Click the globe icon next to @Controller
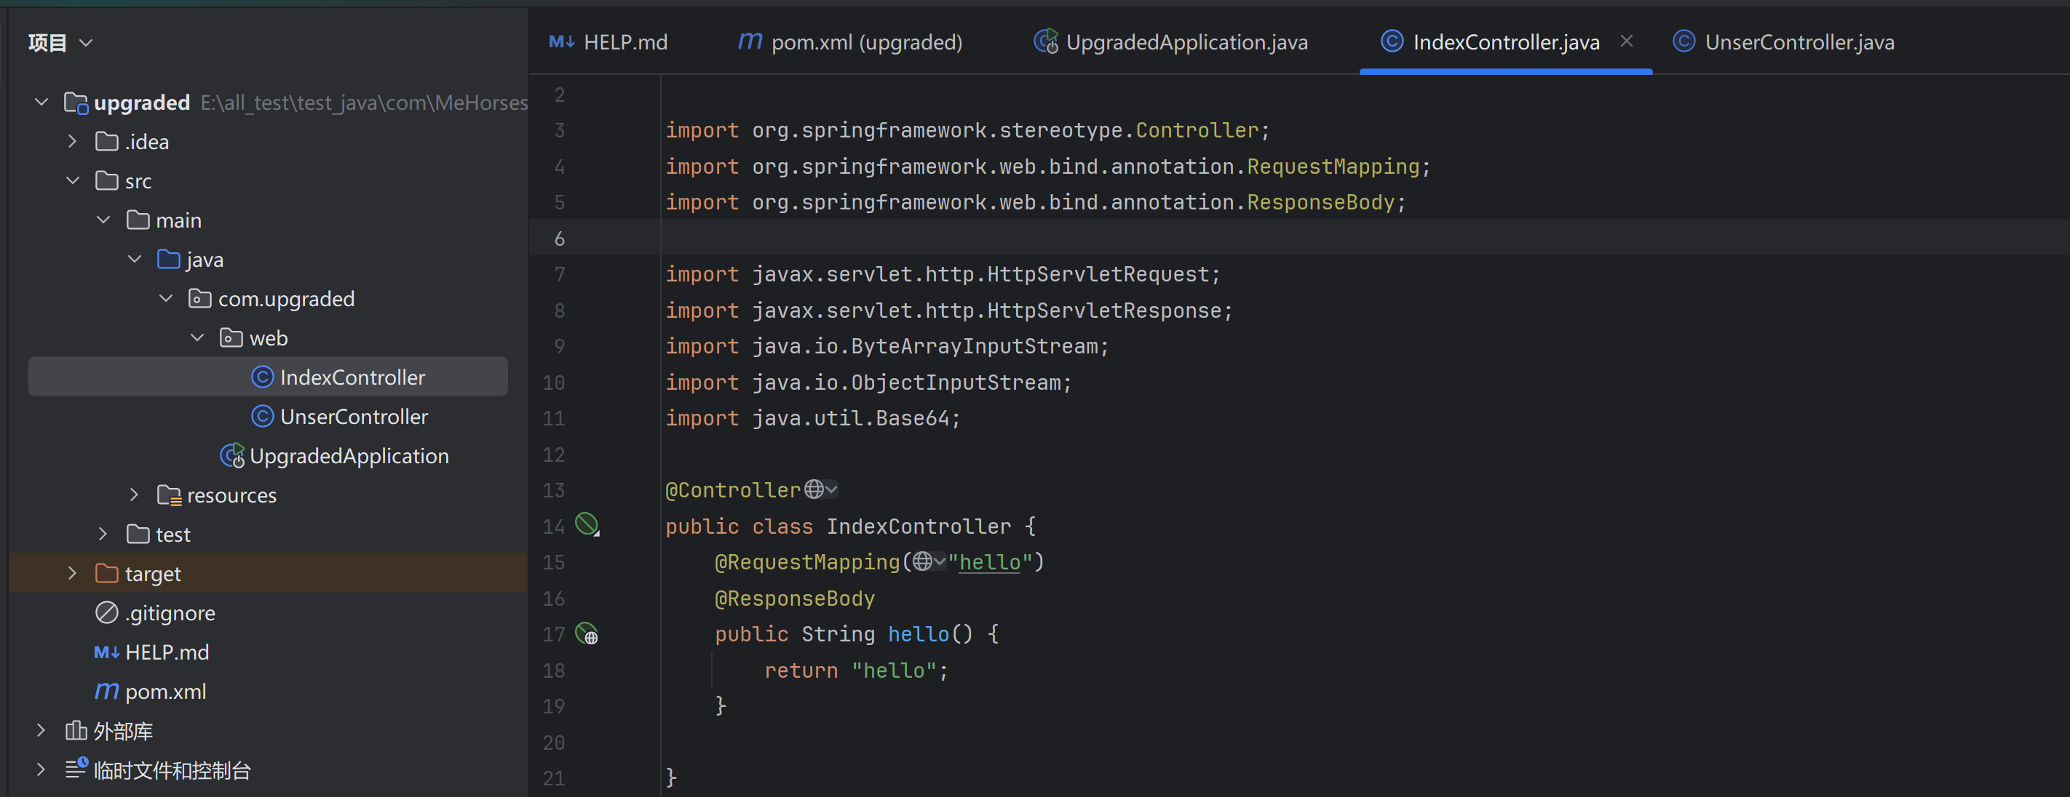This screenshot has width=2070, height=797. click(814, 489)
